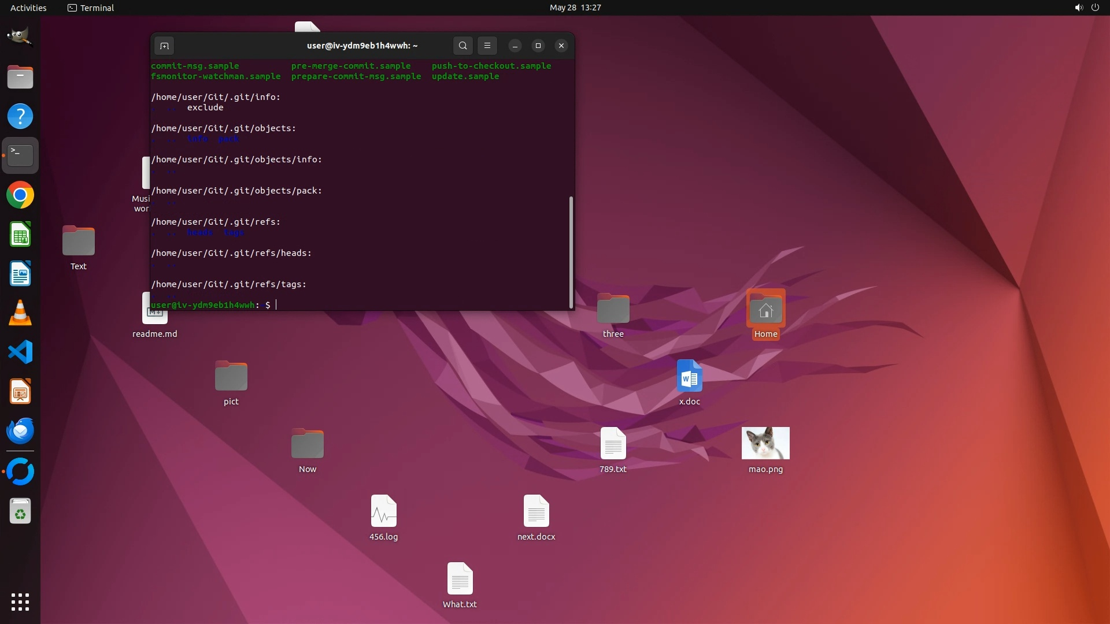Screen dimensions: 1110x624
Task: Launch Google Chrome from the dock
Action: click(x=20, y=195)
